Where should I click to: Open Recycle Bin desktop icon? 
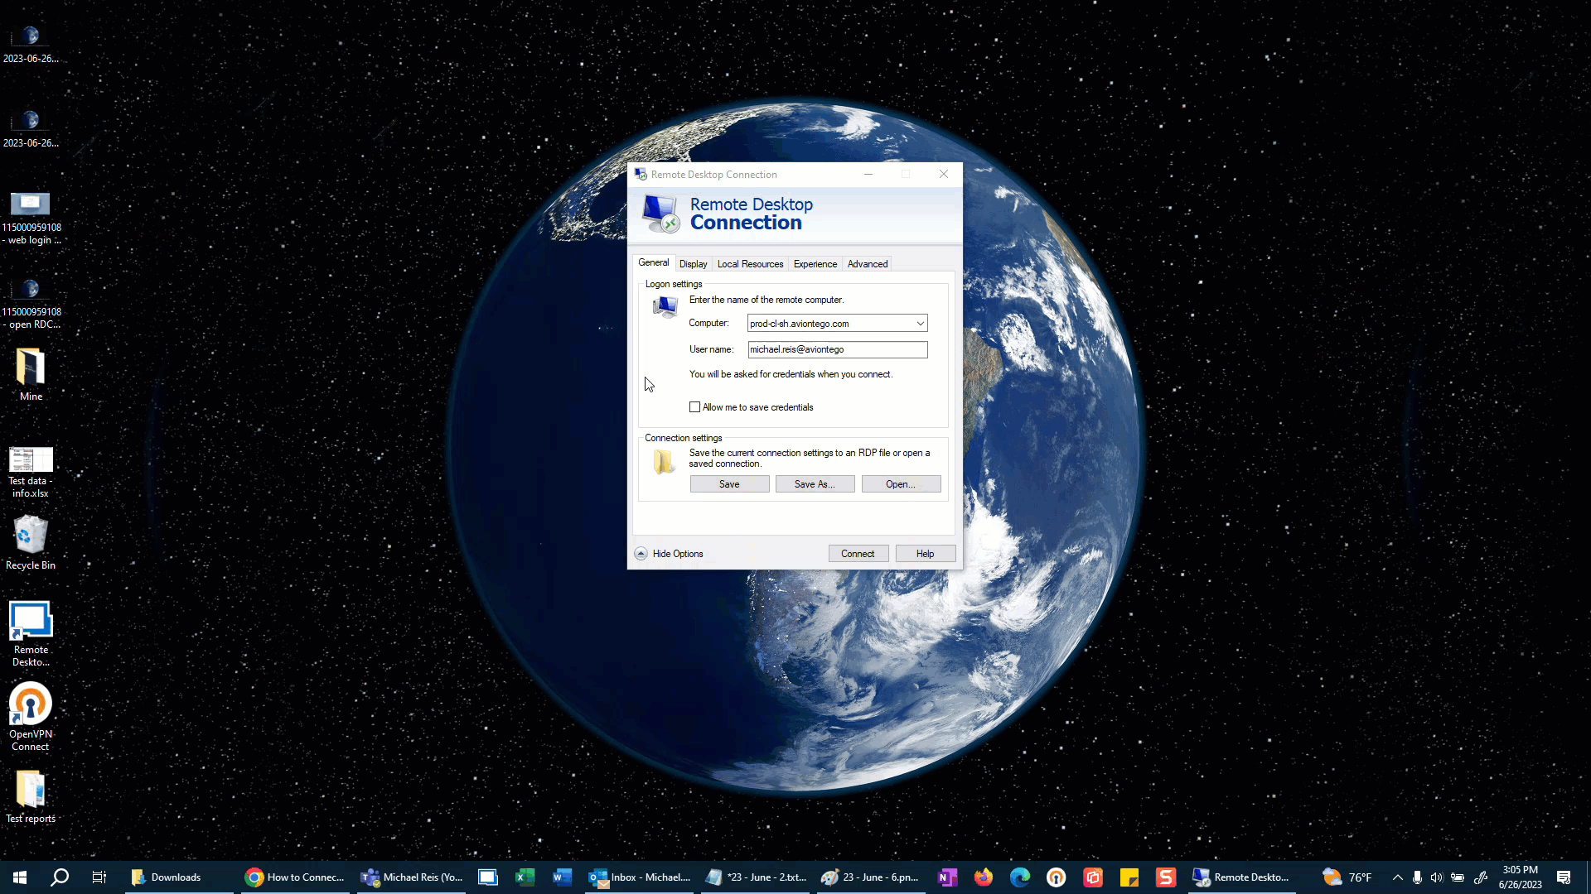31,542
